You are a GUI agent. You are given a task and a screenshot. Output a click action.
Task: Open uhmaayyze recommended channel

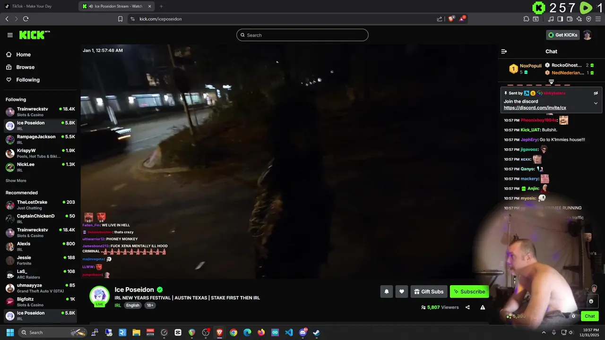pyautogui.click(x=40, y=288)
